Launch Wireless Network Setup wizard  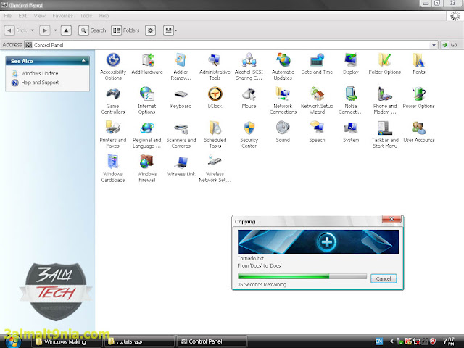tap(215, 169)
